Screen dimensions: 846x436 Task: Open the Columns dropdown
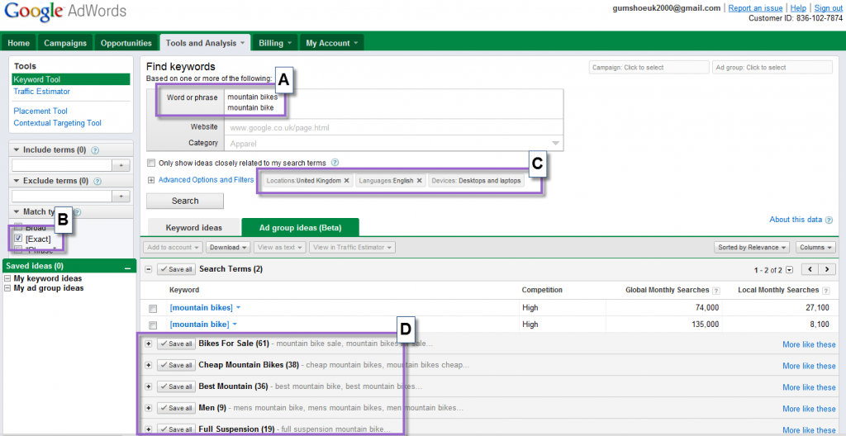coord(815,247)
